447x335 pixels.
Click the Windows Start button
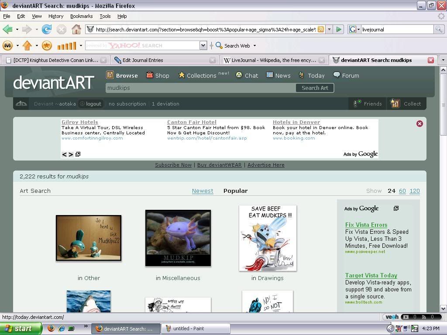pyautogui.click(x=21, y=328)
